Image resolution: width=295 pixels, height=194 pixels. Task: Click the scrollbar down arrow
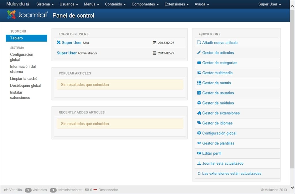click(292, 187)
